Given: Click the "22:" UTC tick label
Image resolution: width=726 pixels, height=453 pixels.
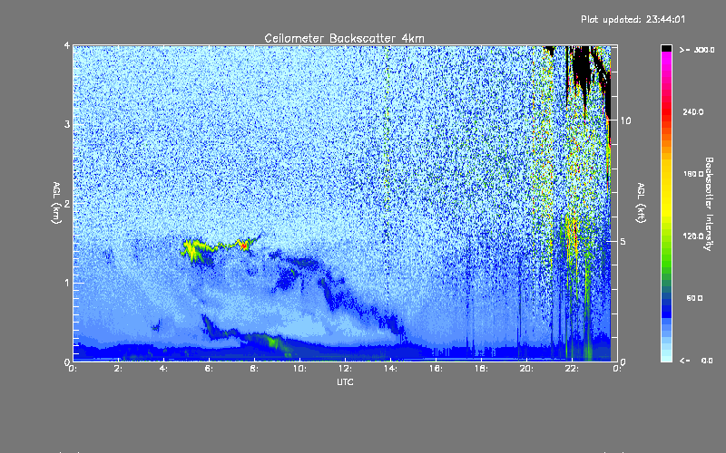Looking at the screenshot, I should (572, 369).
